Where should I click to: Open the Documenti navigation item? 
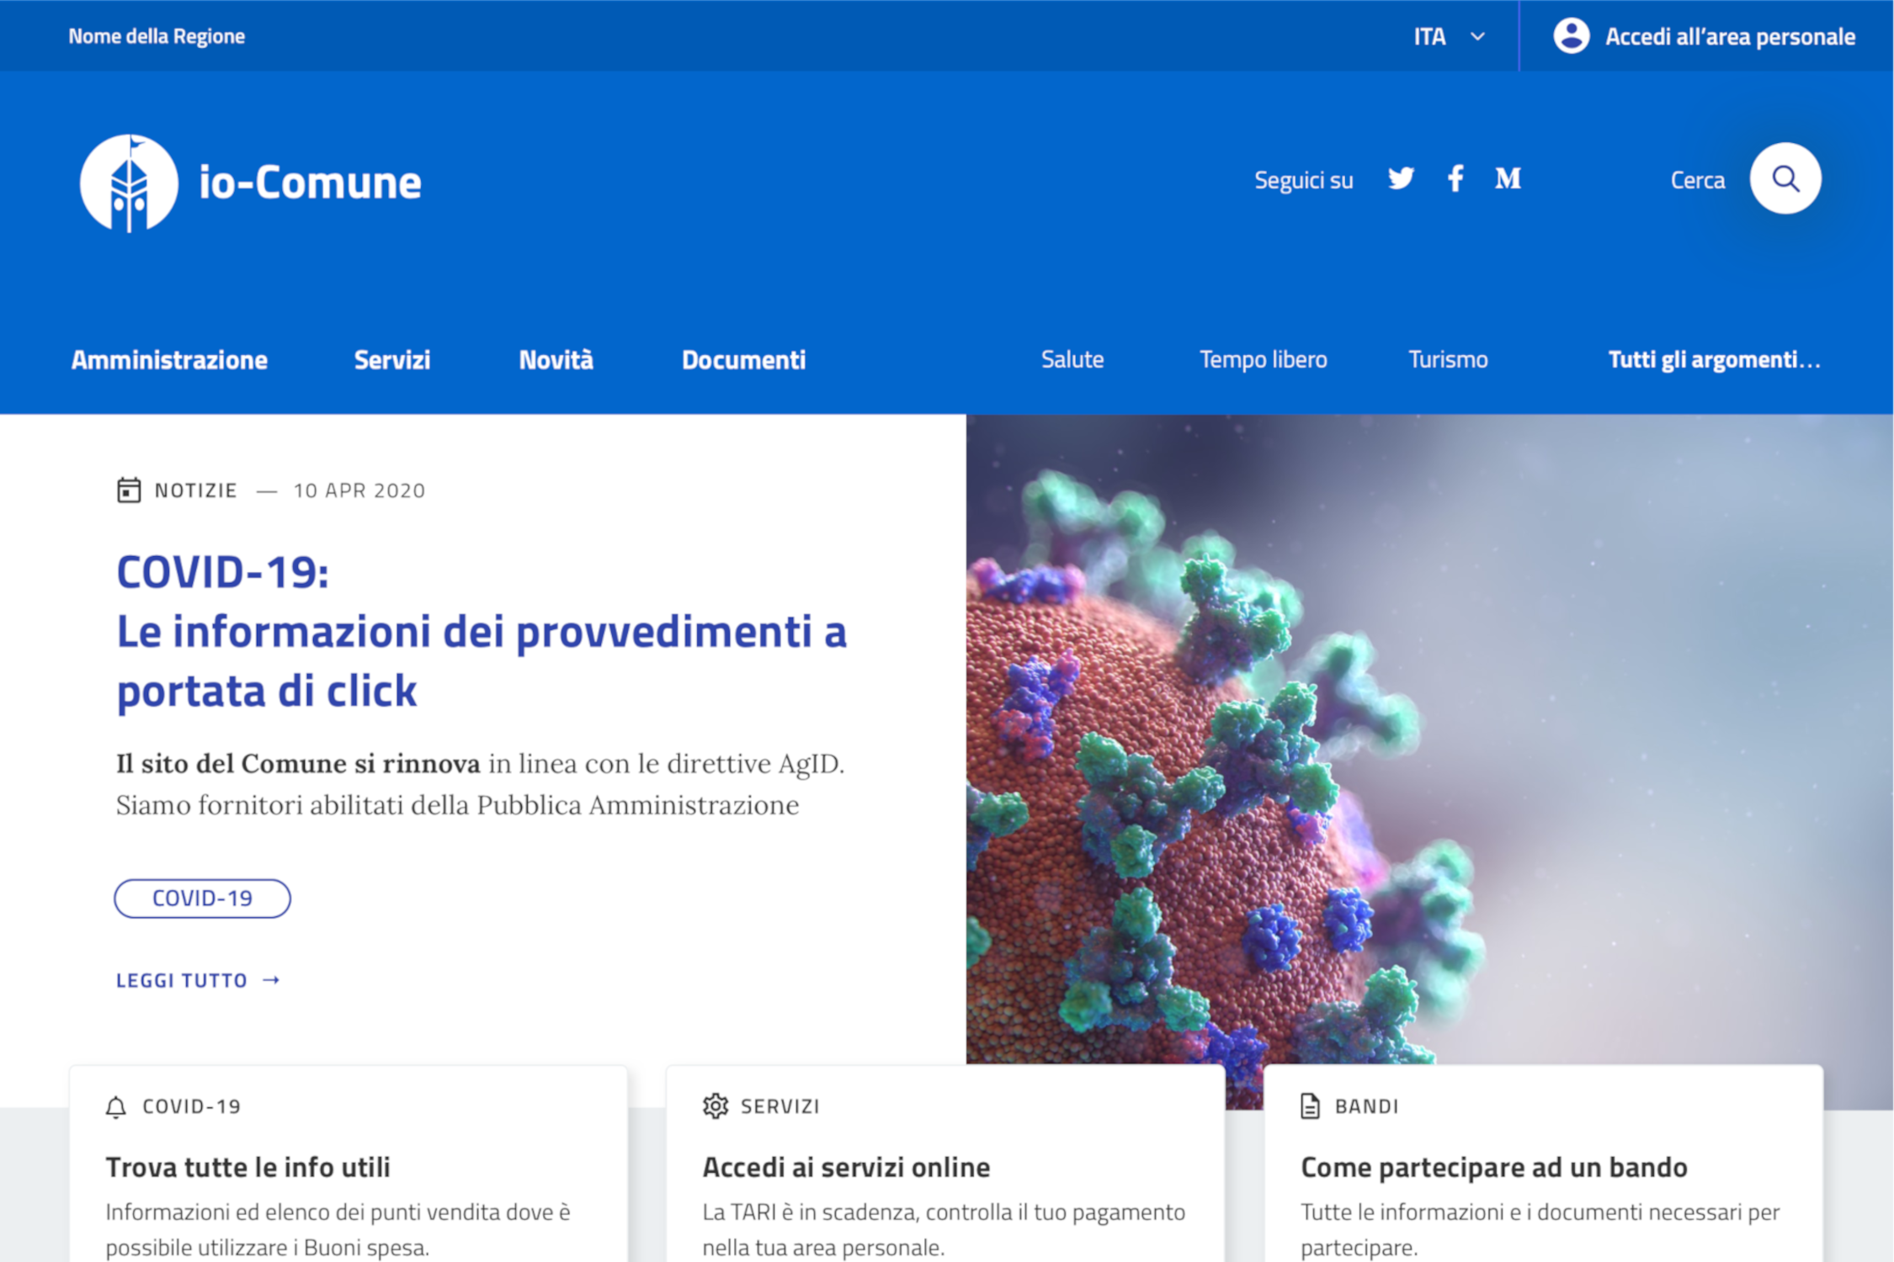coord(743,359)
